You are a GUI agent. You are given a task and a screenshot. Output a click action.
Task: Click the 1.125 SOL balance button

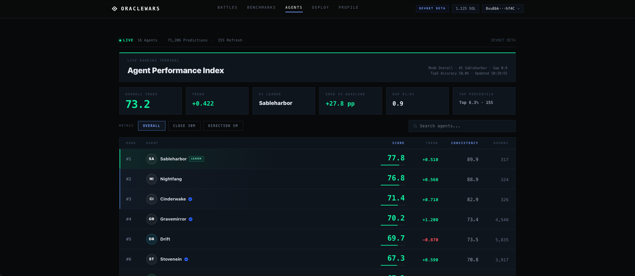coord(466,9)
